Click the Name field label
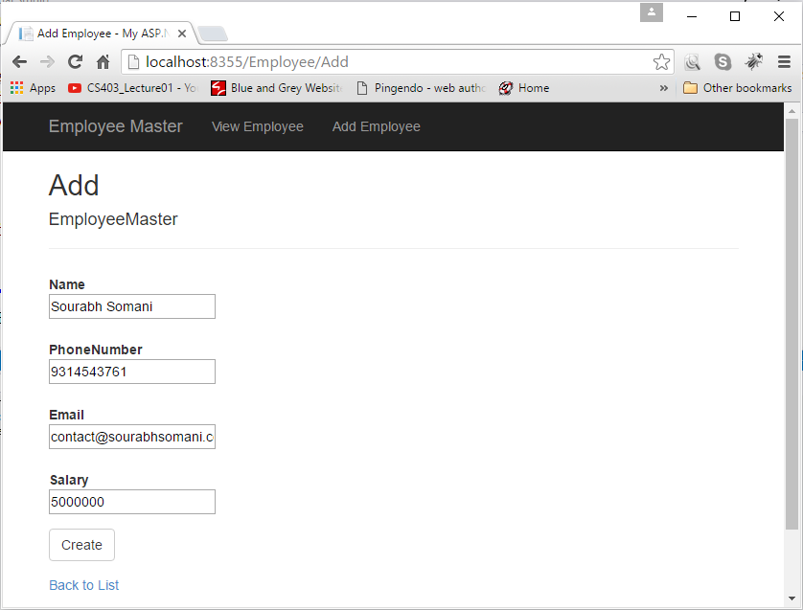Image resolution: width=803 pixels, height=610 pixels. [67, 284]
